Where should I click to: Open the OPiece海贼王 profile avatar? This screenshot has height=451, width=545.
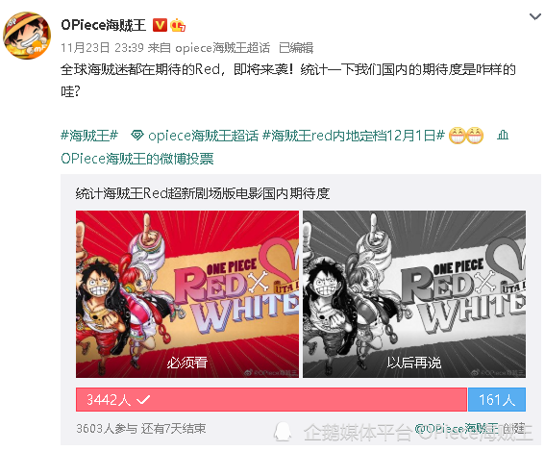click(27, 36)
